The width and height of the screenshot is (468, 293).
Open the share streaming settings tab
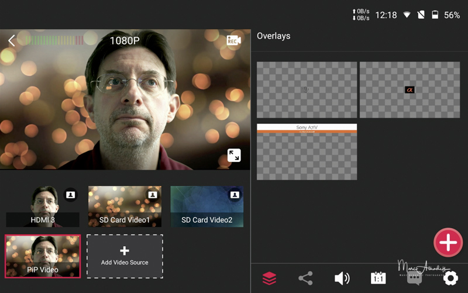[305, 278]
